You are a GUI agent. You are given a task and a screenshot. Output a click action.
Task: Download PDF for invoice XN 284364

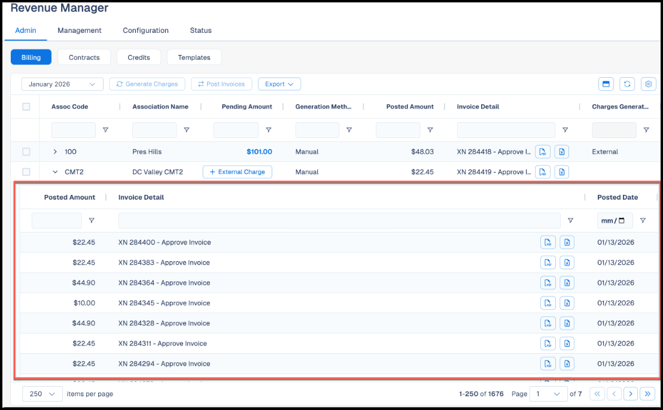pos(548,283)
